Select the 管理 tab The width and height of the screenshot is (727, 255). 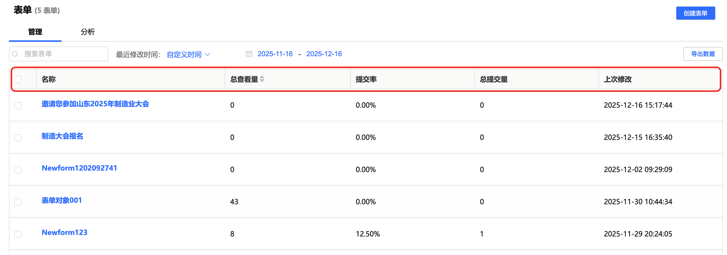pyautogui.click(x=35, y=32)
